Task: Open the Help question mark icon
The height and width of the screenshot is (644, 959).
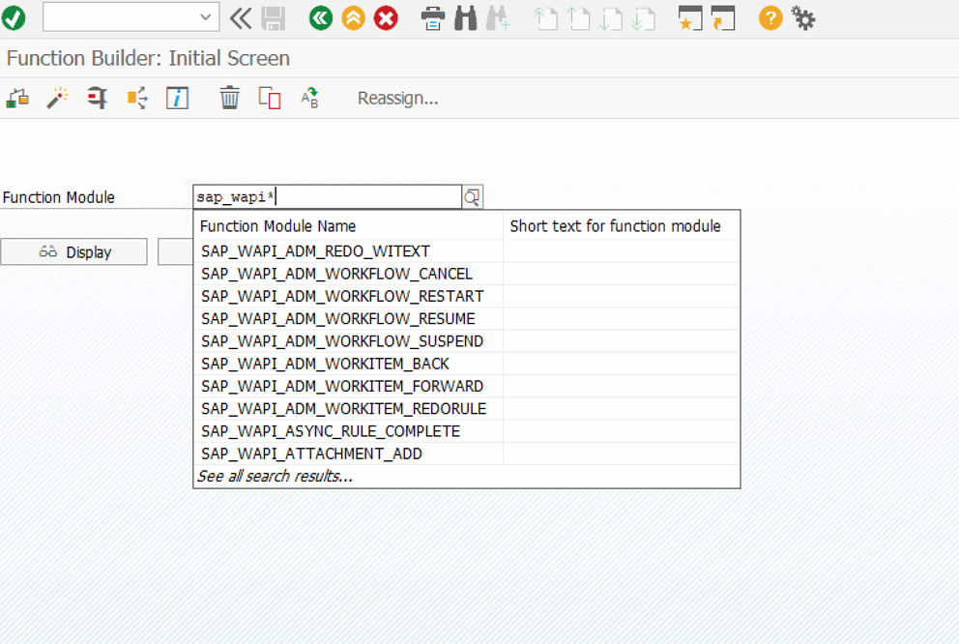Action: click(770, 18)
